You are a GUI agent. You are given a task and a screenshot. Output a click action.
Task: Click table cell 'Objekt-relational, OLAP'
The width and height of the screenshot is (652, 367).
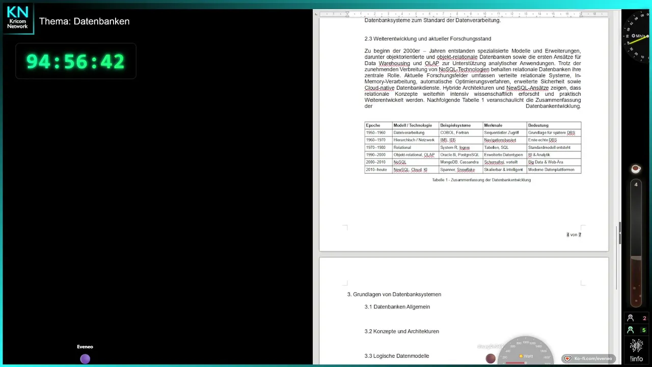(416, 155)
